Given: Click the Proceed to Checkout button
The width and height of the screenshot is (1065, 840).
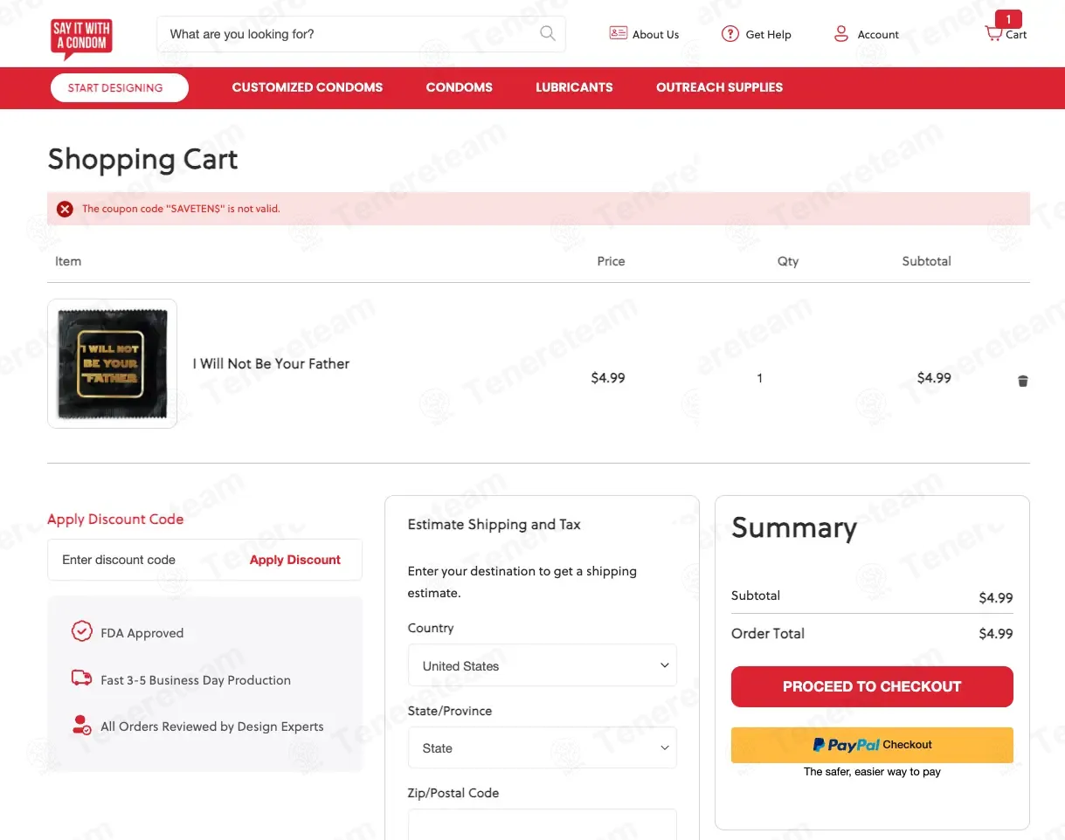Looking at the screenshot, I should [x=872, y=686].
